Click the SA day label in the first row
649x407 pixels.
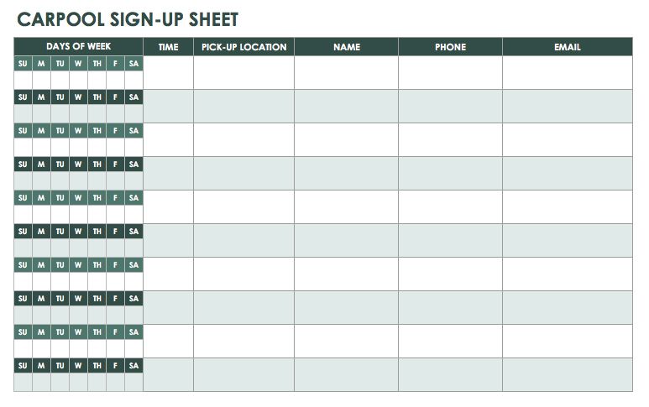point(133,64)
